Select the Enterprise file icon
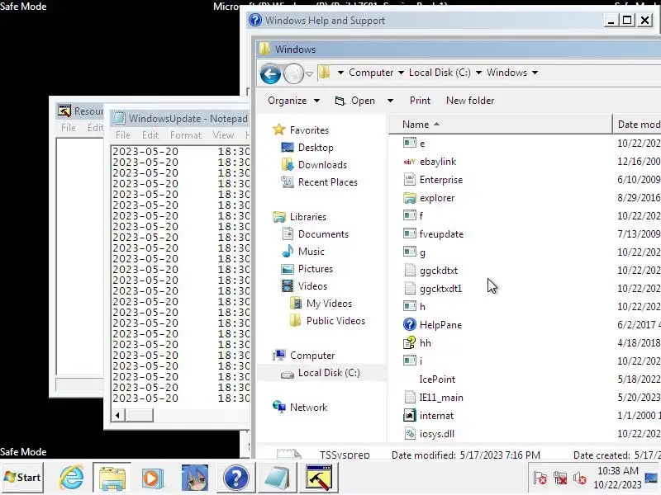 [409, 180]
